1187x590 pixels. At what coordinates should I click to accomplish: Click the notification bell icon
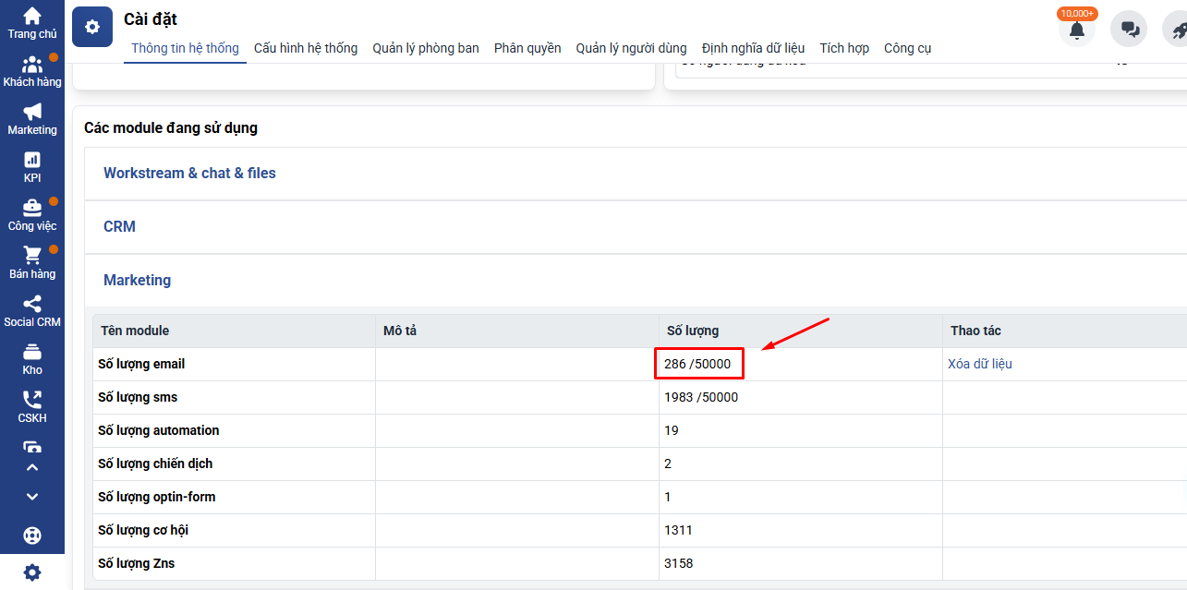coord(1076,30)
